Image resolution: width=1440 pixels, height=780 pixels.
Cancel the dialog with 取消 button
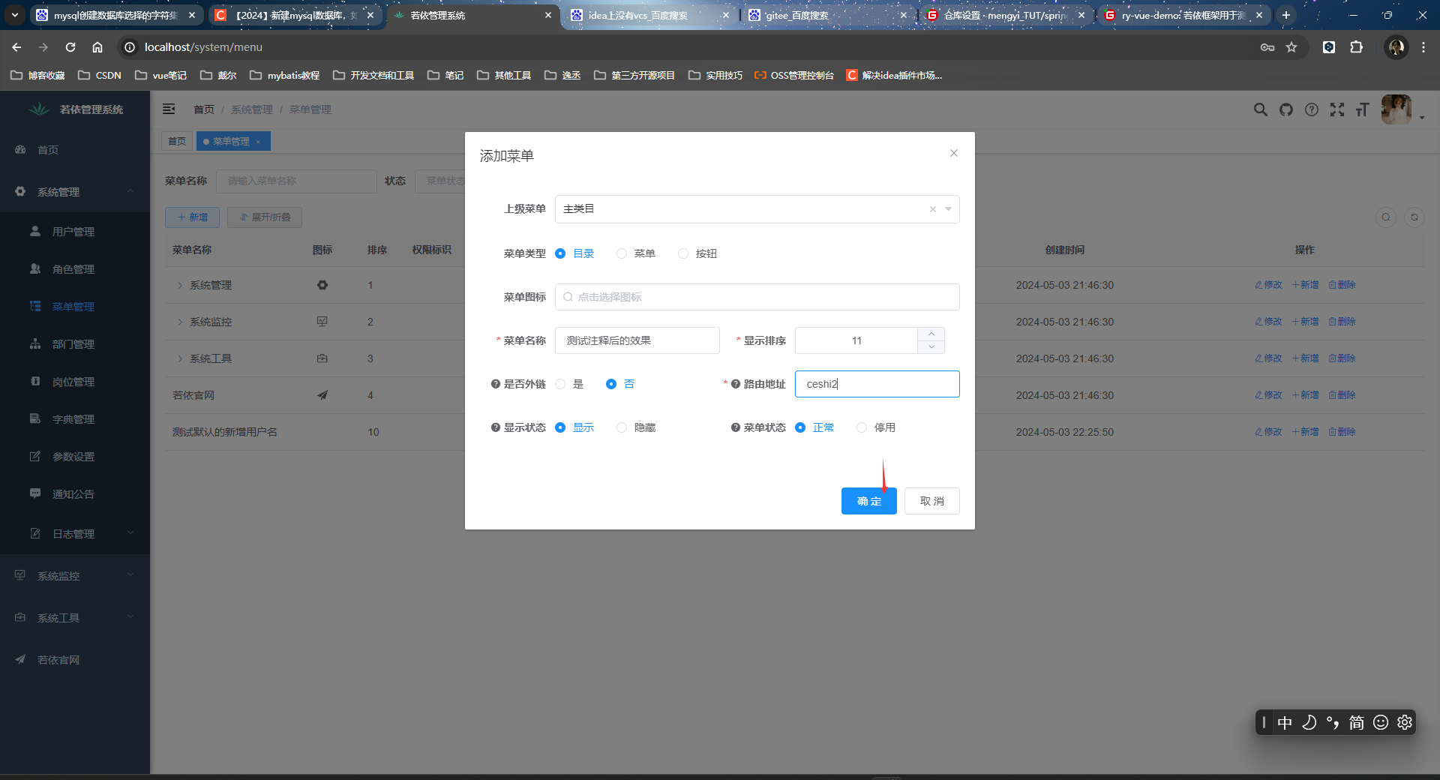[932, 501]
